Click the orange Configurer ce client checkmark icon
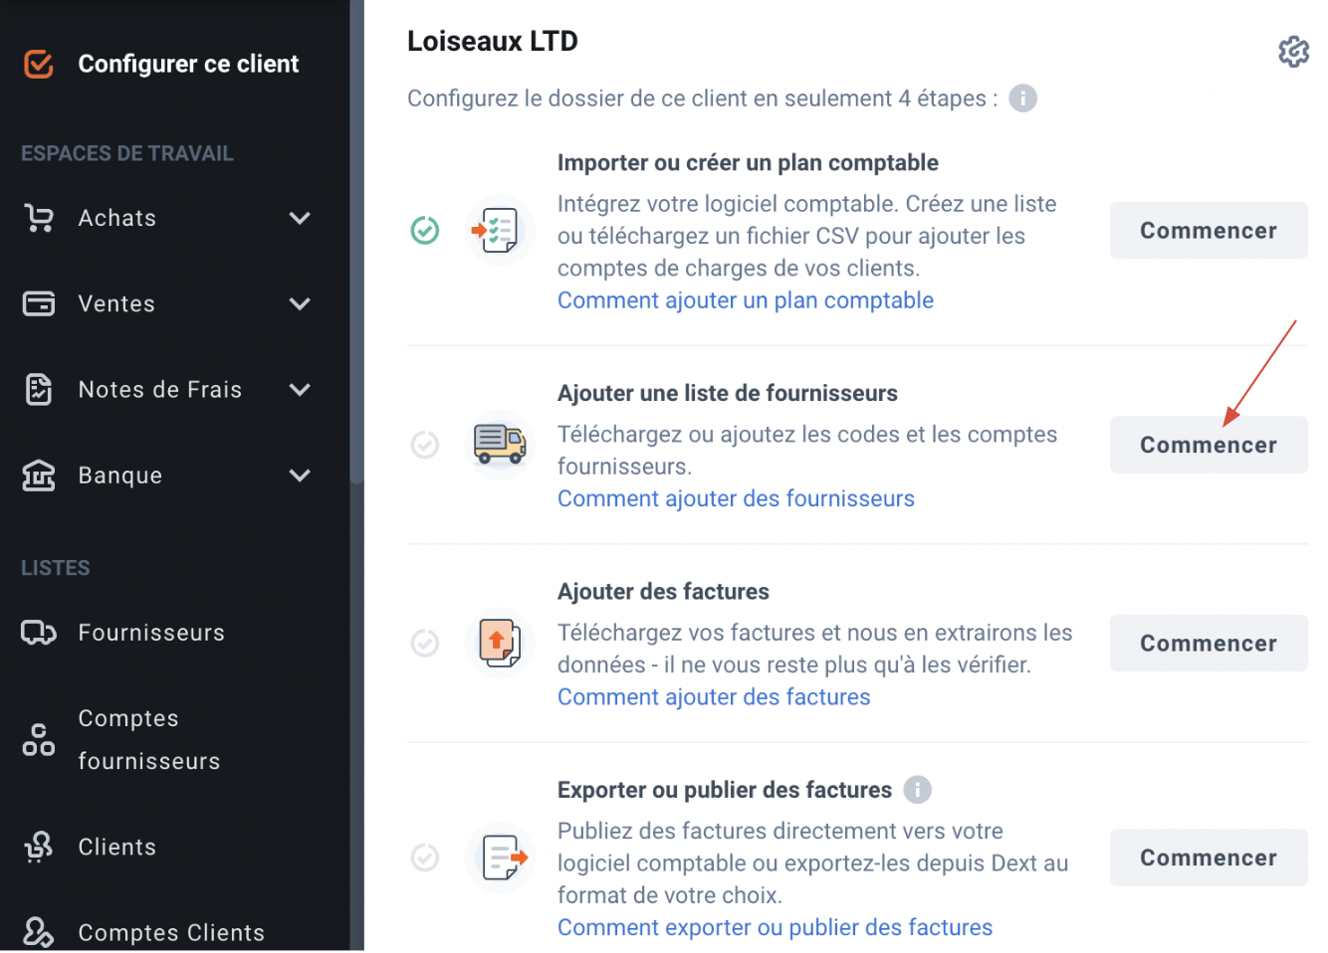The image size is (1328, 953). click(x=38, y=64)
